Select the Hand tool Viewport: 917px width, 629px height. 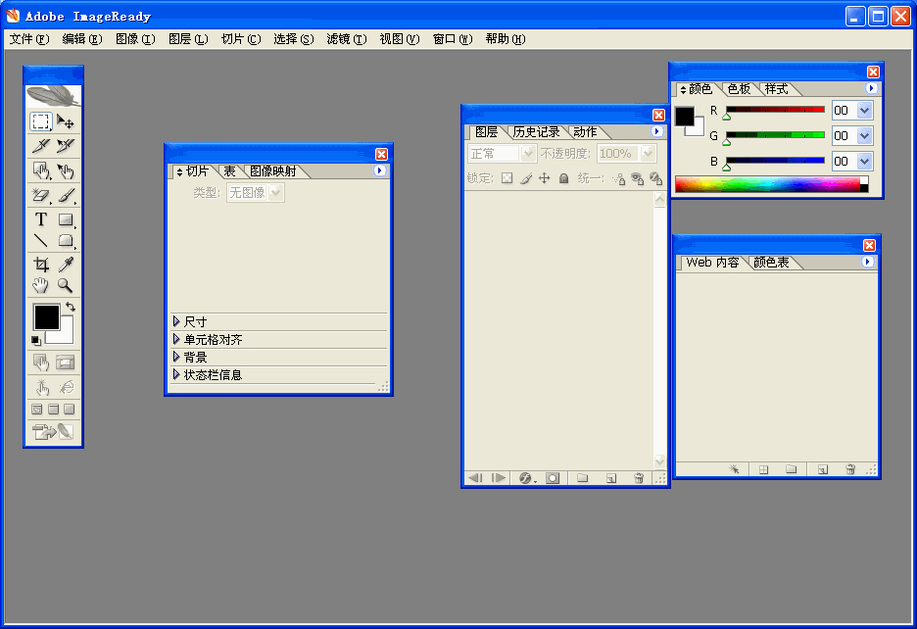tap(41, 284)
